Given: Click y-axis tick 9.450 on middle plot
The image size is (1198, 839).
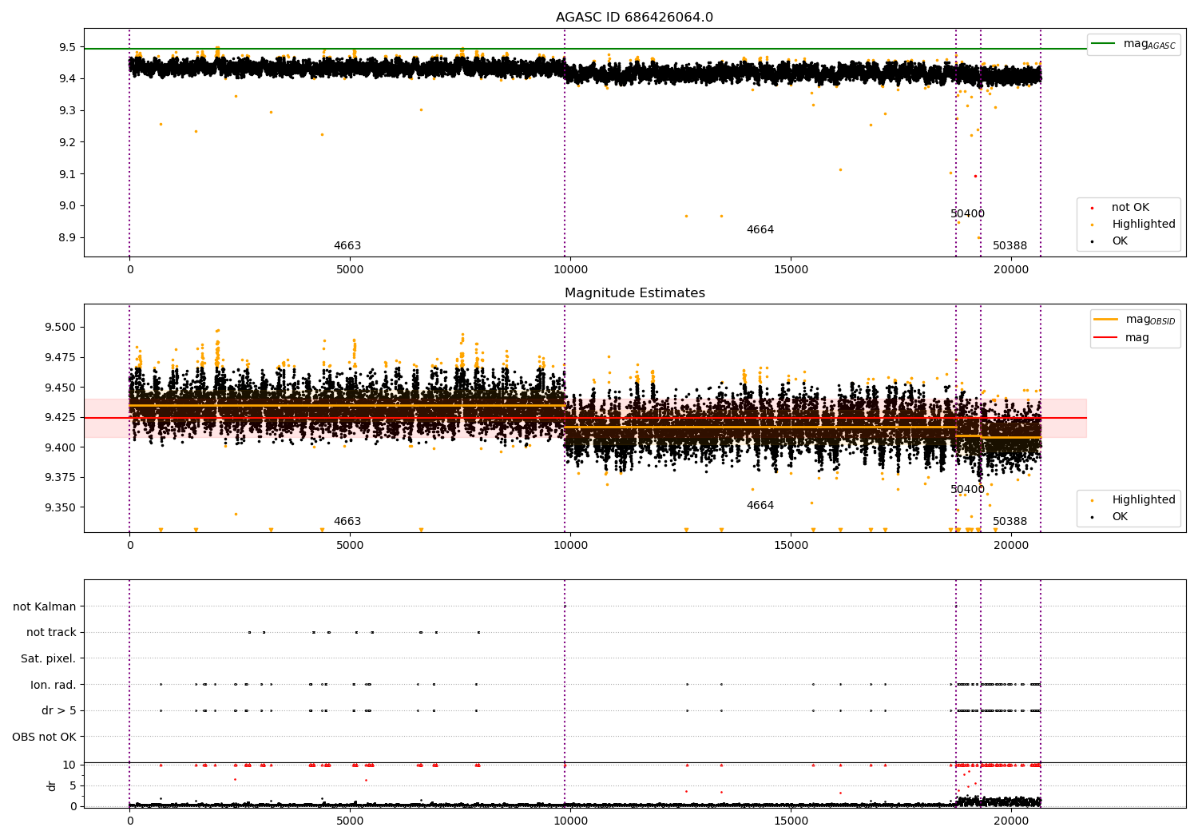Looking at the screenshot, I should tap(61, 388).
